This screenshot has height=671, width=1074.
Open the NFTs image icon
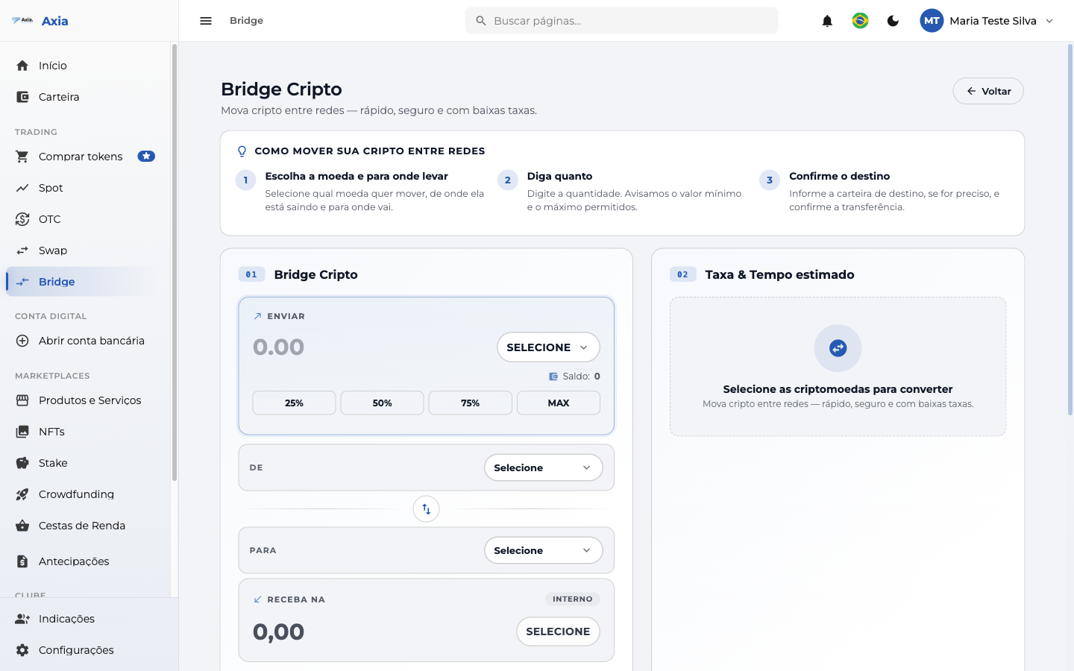pyautogui.click(x=22, y=432)
